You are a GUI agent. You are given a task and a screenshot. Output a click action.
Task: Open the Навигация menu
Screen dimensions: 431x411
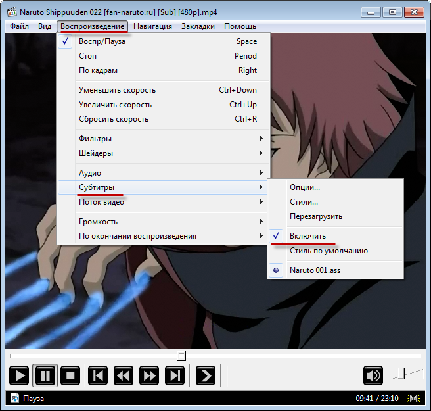(152, 26)
